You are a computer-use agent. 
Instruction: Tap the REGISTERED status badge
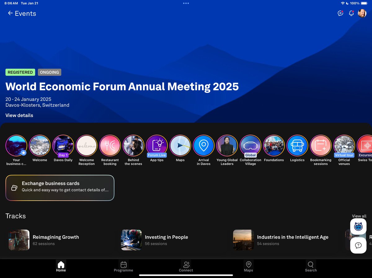[20, 72]
